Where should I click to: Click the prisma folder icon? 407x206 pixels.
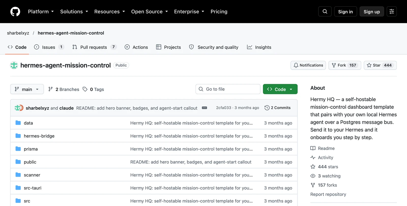[x=18, y=149]
